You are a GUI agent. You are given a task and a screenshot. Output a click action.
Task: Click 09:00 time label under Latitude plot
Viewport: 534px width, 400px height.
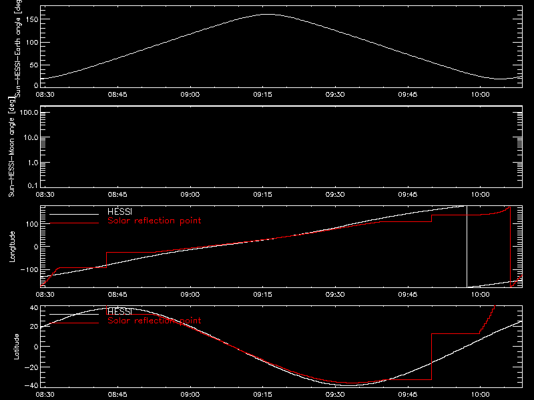[190, 395]
